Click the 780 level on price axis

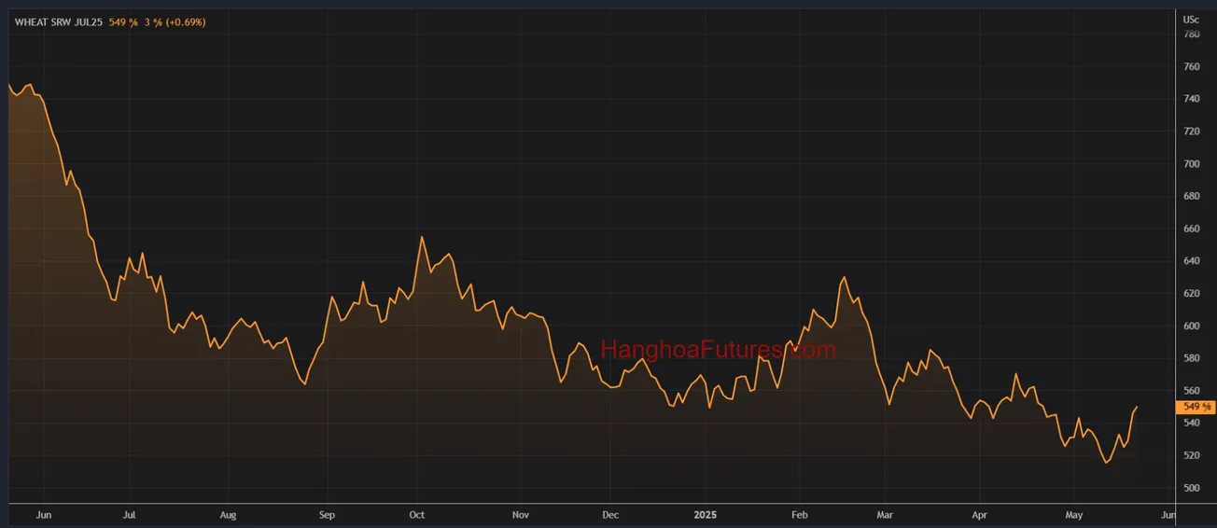1191,35
